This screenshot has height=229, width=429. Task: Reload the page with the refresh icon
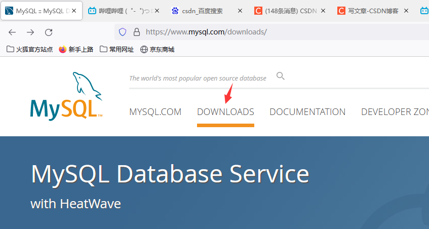49,32
